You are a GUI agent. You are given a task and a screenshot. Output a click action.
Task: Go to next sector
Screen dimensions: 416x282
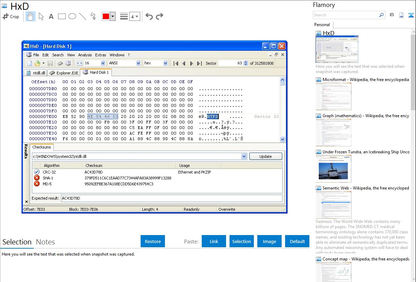[191, 63]
